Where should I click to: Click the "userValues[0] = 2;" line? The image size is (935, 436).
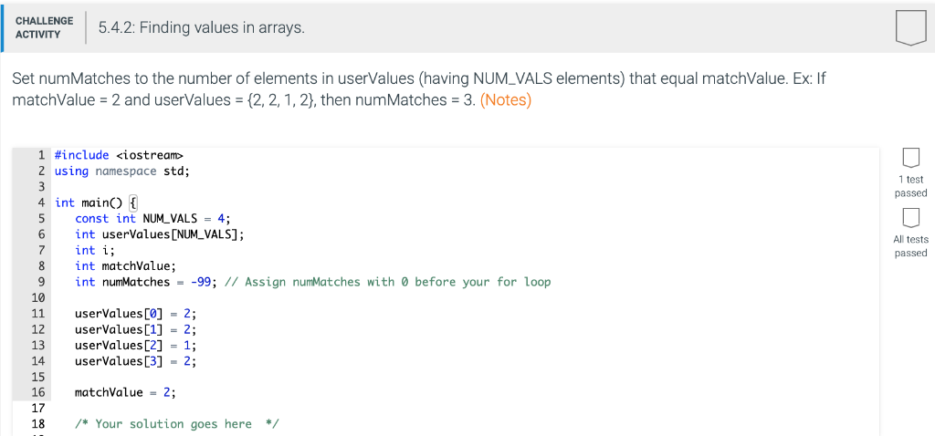click(x=135, y=313)
